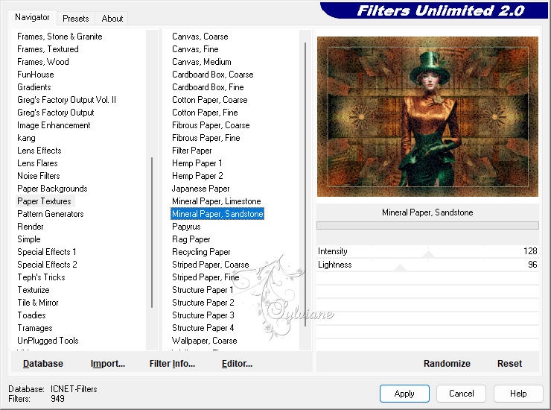Viewport: 551px width, 410px height.
Task: Choose Structure Paper 1 filter
Action: (203, 290)
